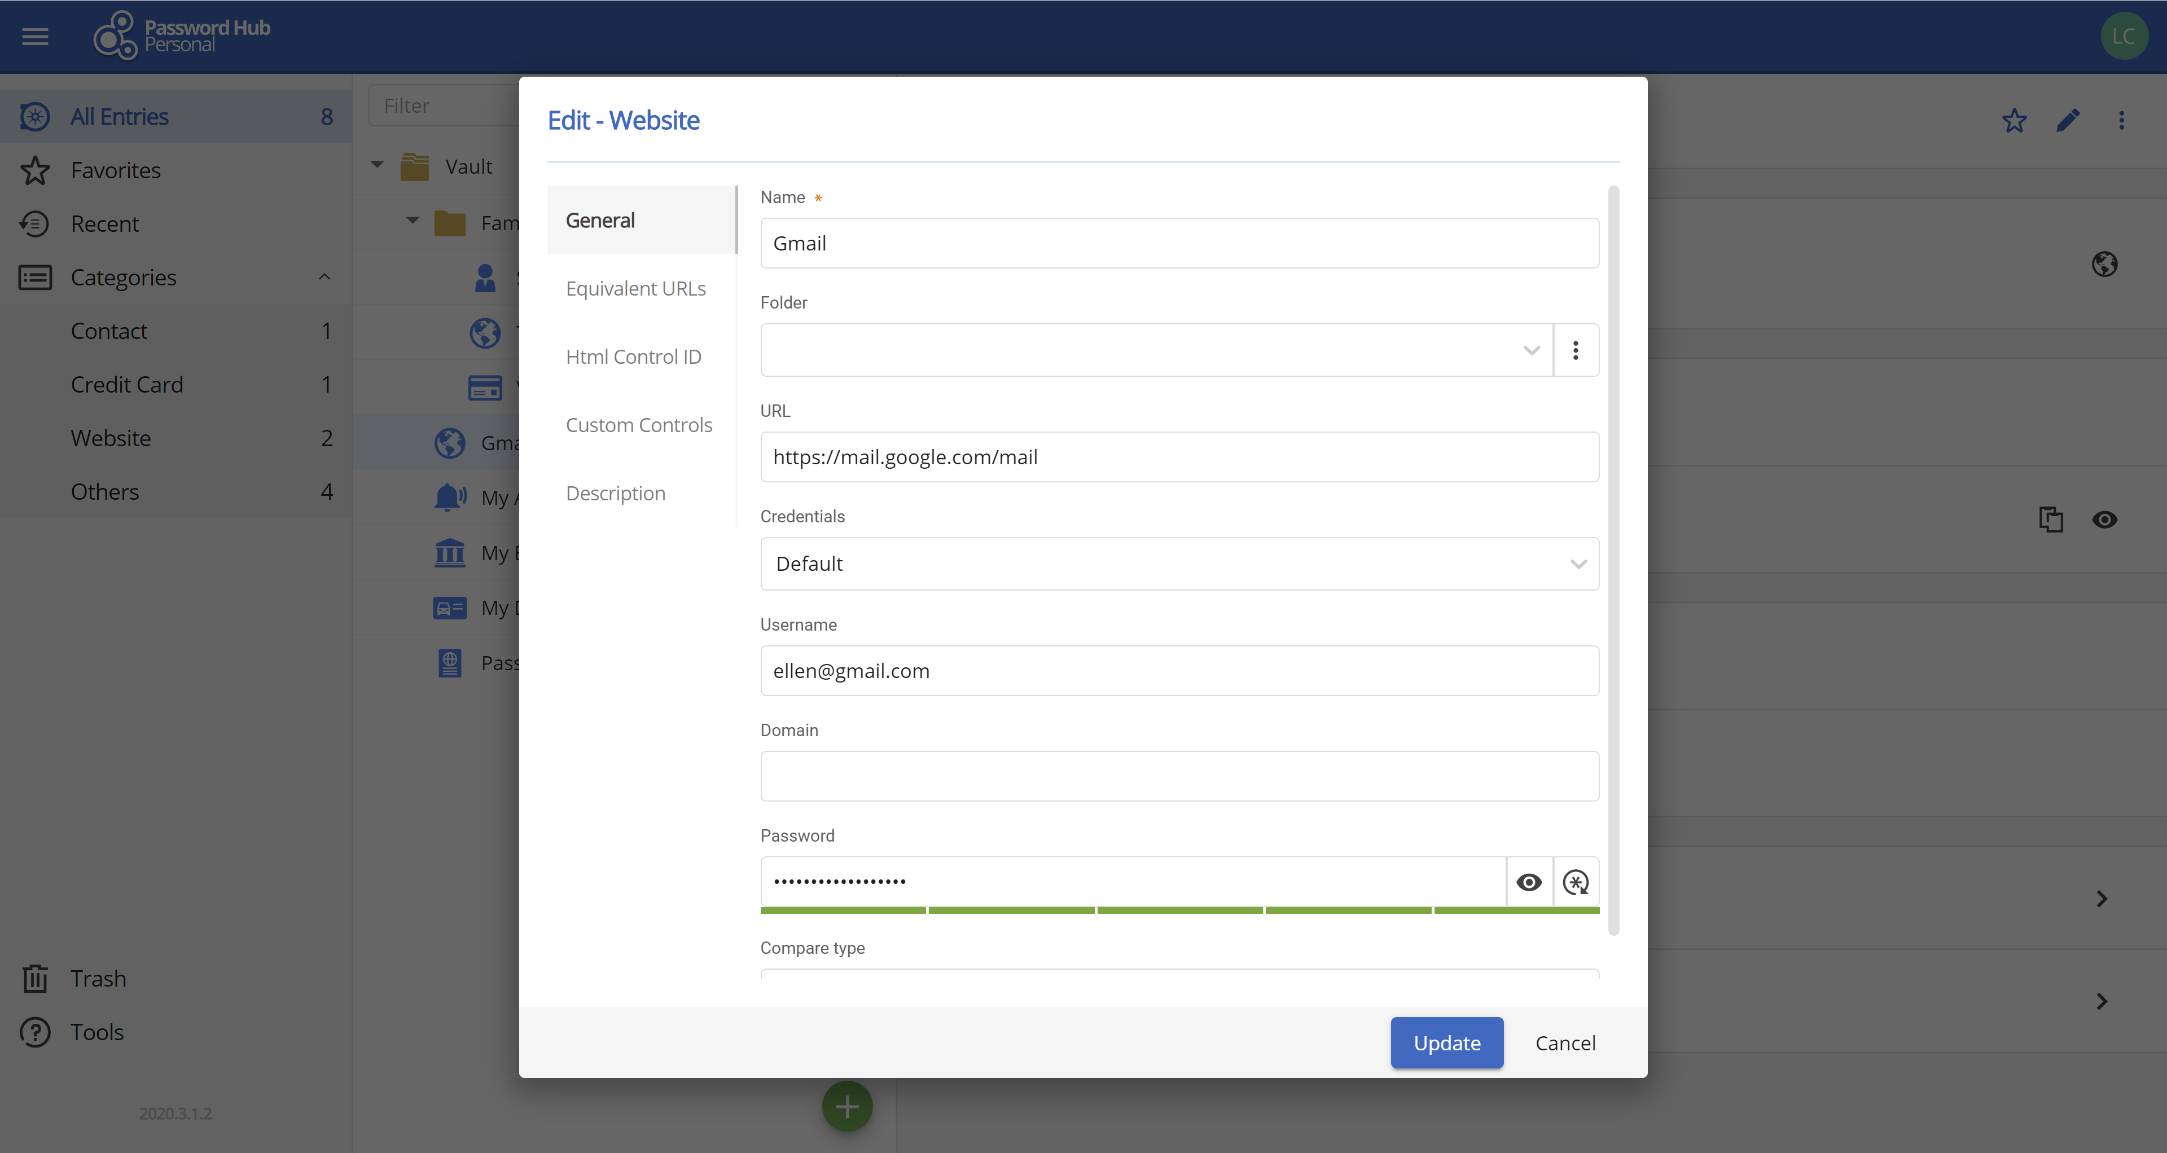Click the edit pencil icon in toolbar

(x=2068, y=119)
